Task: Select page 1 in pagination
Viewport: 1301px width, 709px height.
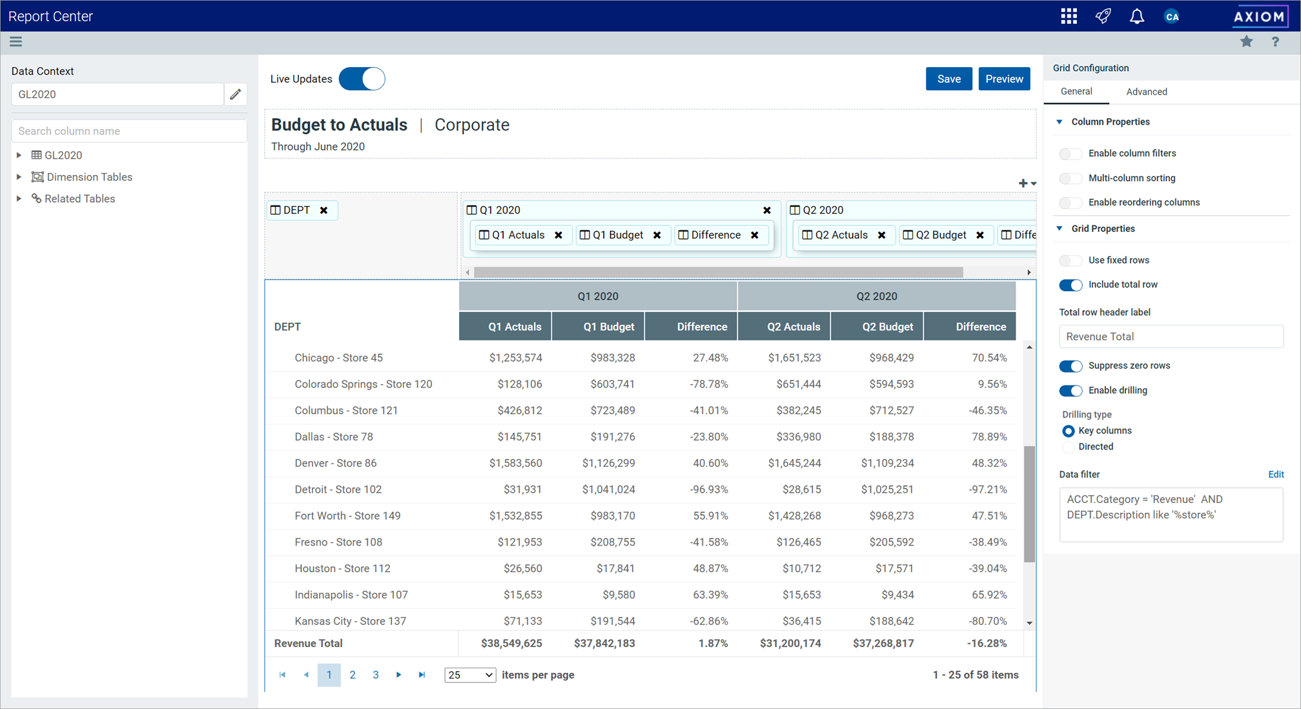Action: coord(329,675)
